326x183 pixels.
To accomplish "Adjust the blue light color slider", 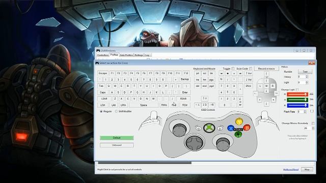I will 297,105.
